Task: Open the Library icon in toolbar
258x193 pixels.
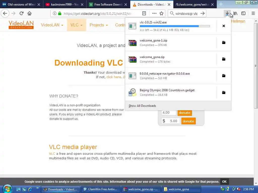Action: point(235,14)
